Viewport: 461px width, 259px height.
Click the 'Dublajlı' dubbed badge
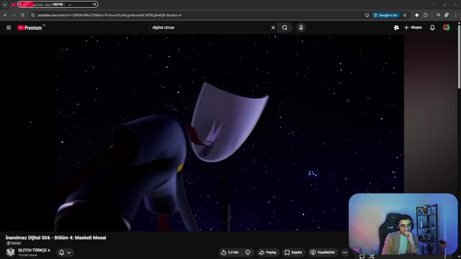point(14,243)
